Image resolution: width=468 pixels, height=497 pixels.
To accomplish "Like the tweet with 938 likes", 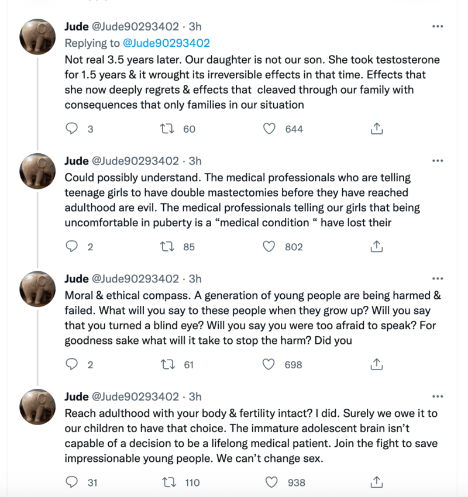I will 271,482.
